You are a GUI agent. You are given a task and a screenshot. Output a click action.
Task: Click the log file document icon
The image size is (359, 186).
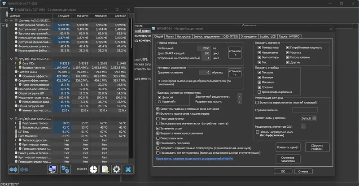[x=105, y=169]
